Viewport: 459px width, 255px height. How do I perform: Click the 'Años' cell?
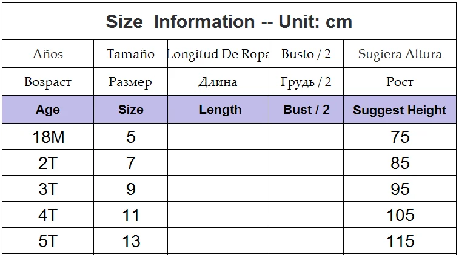48,54
